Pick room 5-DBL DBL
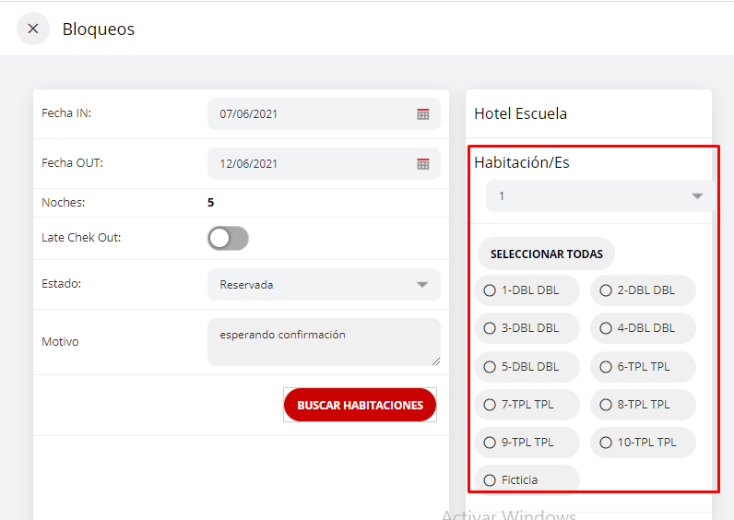Image resolution: width=734 pixels, height=520 pixels. (x=491, y=367)
